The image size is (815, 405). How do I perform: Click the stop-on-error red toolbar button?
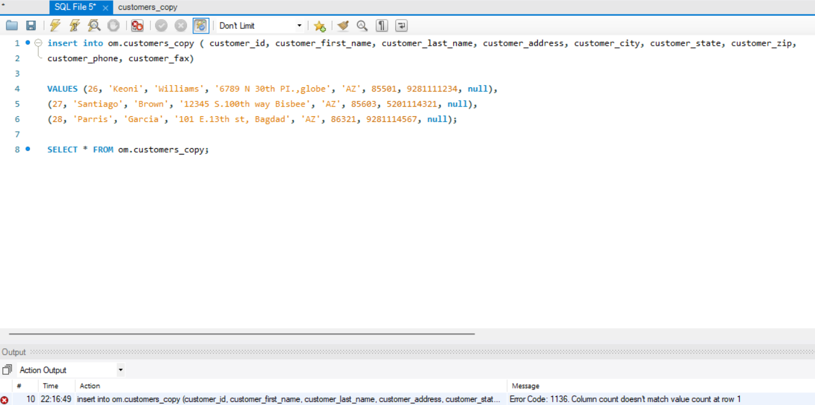pyautogui.click(x=137, y=25)
